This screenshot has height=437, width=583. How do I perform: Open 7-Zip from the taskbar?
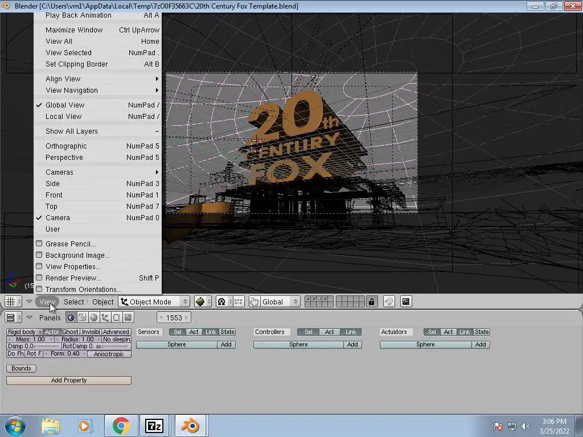(154, 426)
